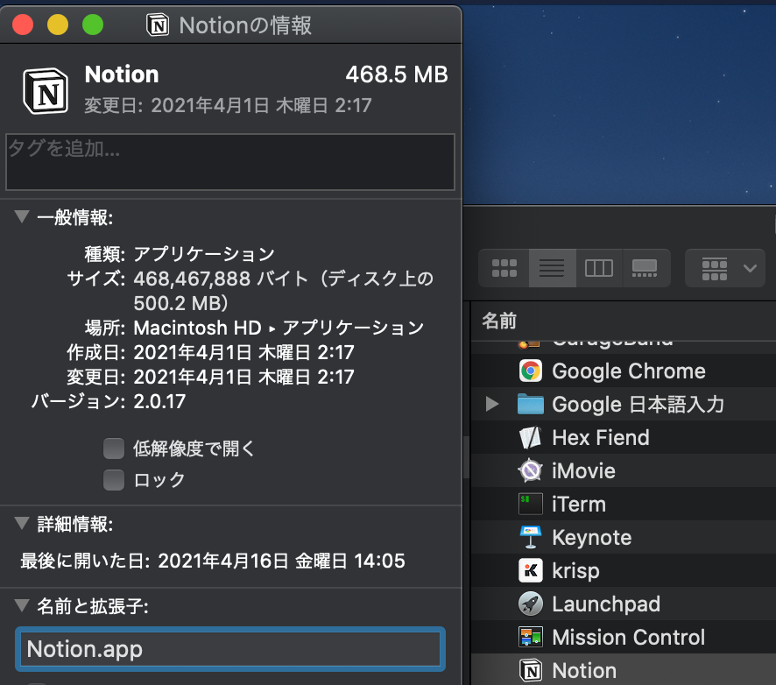
Task: Click the Google 日本語入力 folder icon
Action: tap(531, 405)
